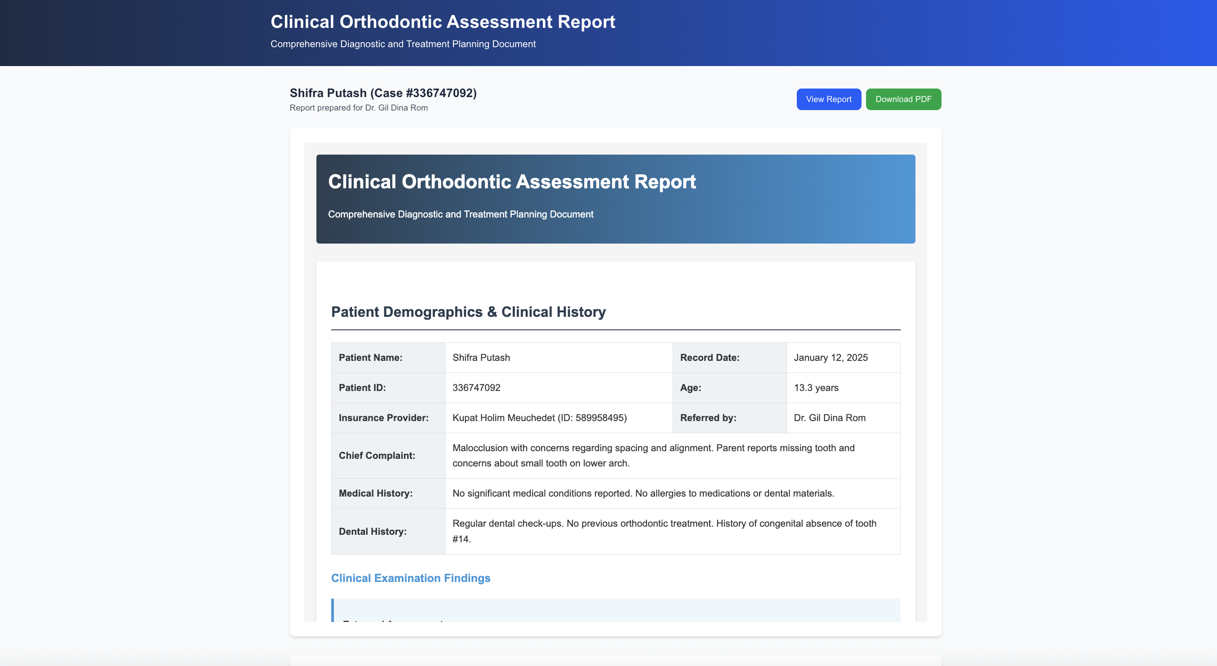Image resolution: width=1217 pixels, height=666 pixels.
Task: Click the top page title heading
Action: click(442, 22)
